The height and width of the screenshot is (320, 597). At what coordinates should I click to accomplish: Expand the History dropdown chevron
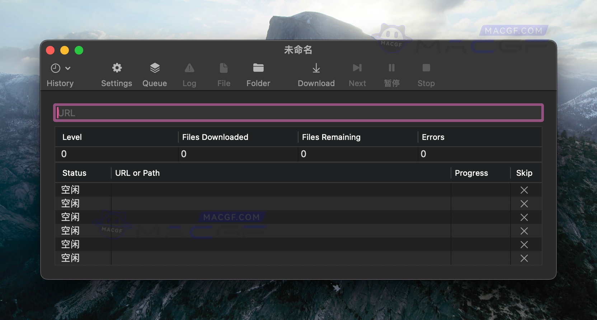click(68, 68)
